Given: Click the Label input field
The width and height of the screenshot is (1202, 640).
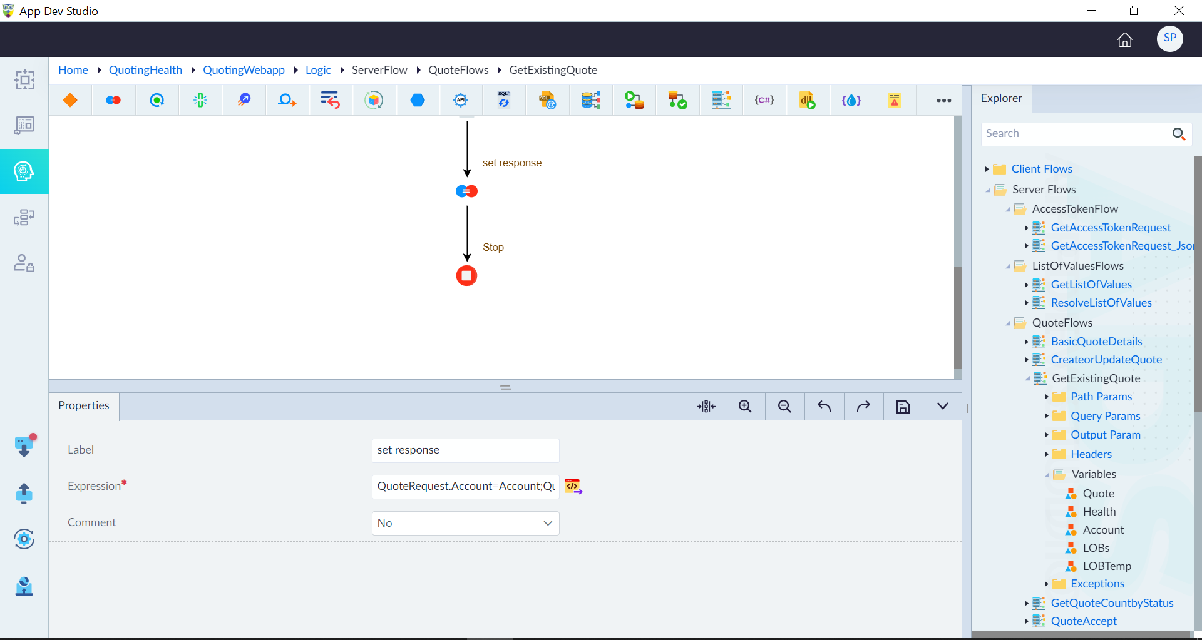Looking at the screenshot, I should (465, 450).
